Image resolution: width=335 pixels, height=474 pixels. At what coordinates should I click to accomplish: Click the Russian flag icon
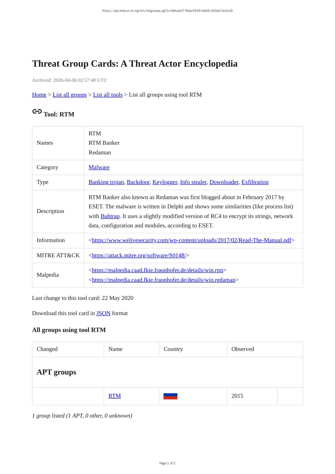[x=170, y=396]
